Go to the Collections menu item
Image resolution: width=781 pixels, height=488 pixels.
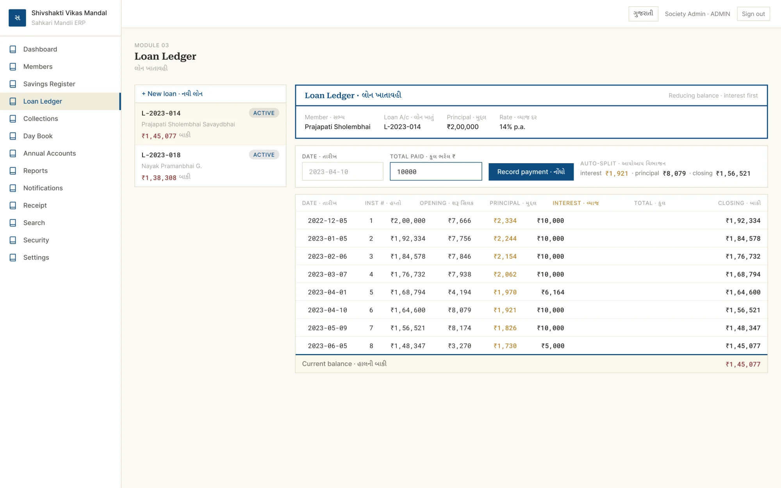tap(61, 119)
